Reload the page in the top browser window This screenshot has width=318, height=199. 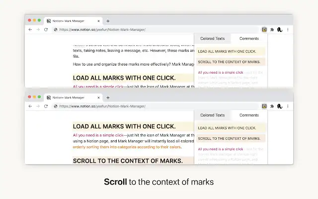[x=46, y=30]
